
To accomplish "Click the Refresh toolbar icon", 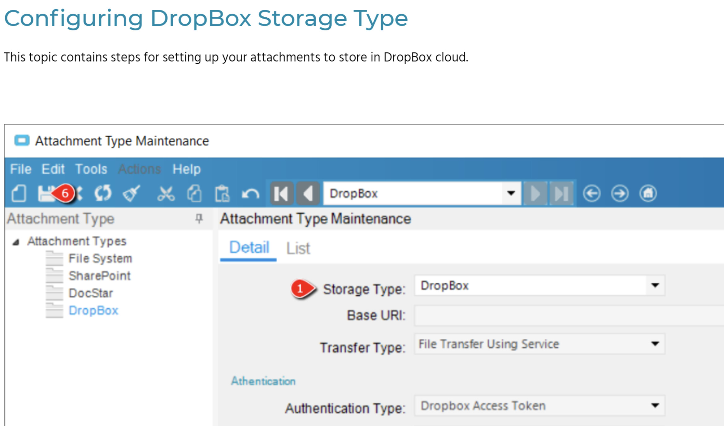I will point(103,194).
